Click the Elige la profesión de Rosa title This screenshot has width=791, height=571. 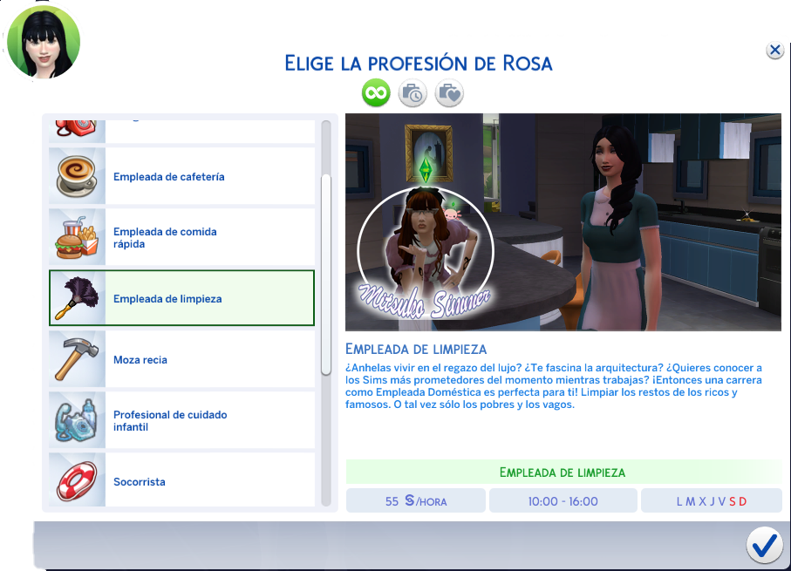click(x=419, y=64)
